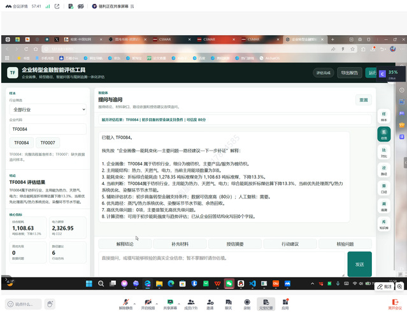The width and height of the screenshot is (407, 314).
Task: Click the browser sidebar history clock icon
Action: (x=401, y=90)
